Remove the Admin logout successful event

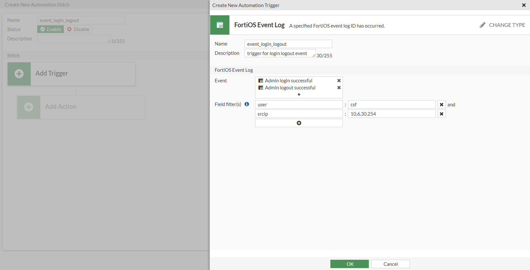pyautogui.click(x=339, y=88)
